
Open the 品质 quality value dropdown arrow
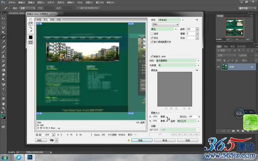tap(197, 29)
